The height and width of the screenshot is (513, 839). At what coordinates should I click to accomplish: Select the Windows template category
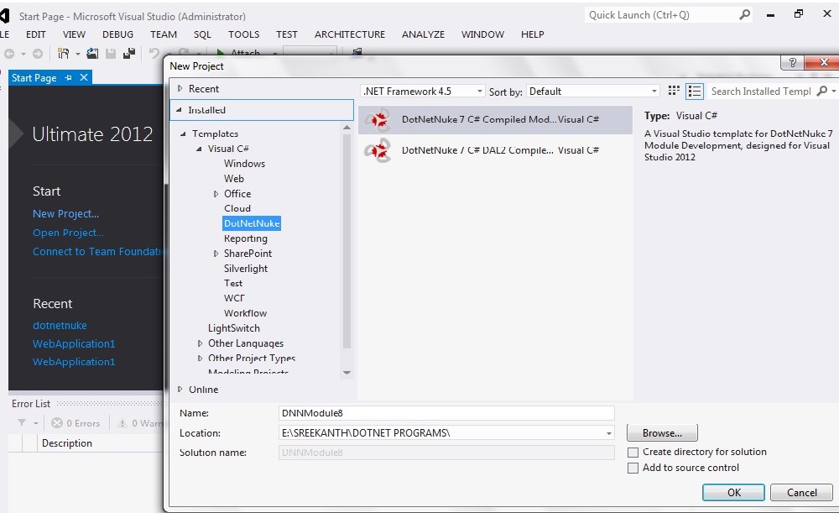[x=244, y=164]
